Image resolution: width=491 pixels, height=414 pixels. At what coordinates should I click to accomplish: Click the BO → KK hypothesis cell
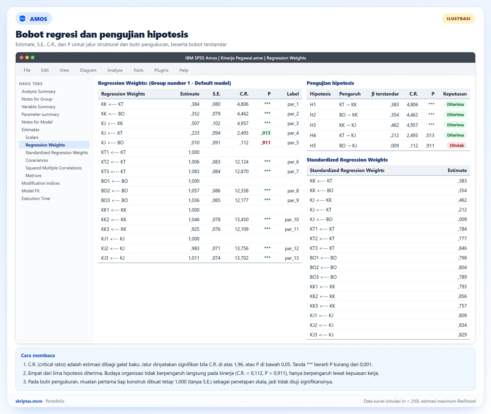coord(348,115)
